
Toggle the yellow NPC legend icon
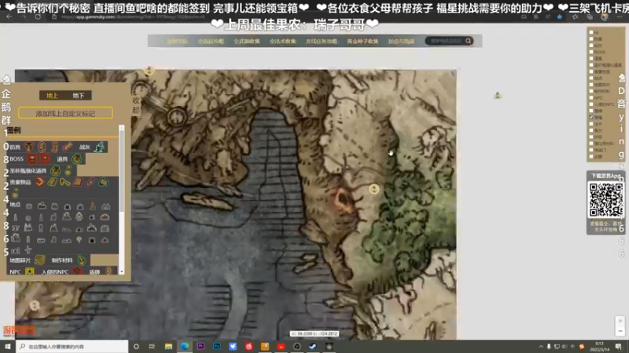click(x=29, y=271)
